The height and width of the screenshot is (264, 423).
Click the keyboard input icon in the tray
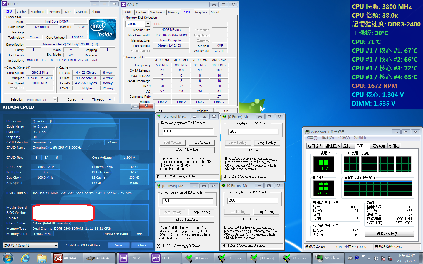pyautogui.click(x=350, y=258)
